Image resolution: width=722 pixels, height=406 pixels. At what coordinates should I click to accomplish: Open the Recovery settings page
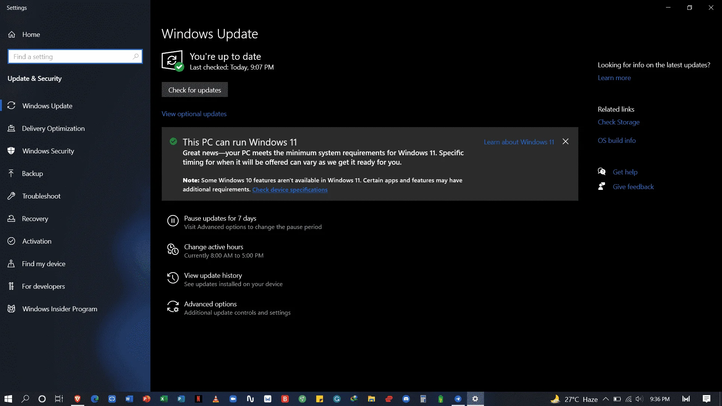tap(75, 218)
